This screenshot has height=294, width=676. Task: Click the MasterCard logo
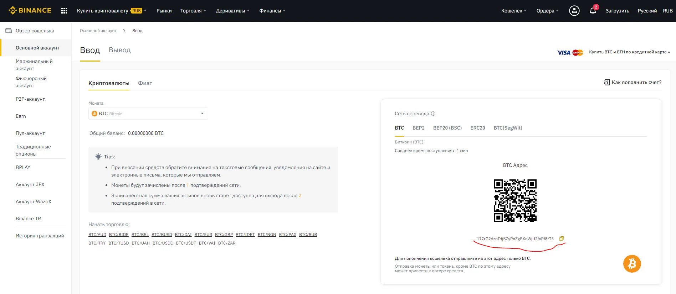pos(578,52)
